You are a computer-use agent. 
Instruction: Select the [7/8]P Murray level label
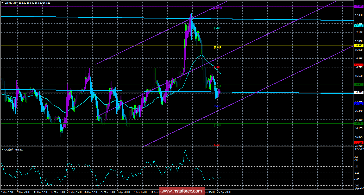click(217, 47)
